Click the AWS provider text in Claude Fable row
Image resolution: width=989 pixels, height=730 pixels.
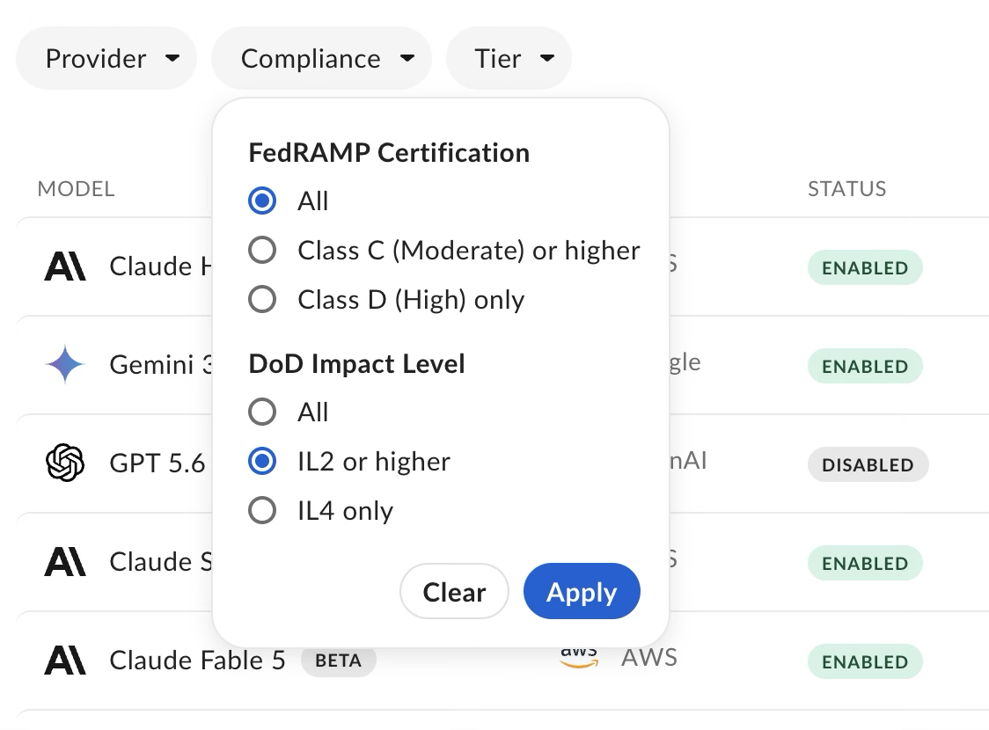[649, 658]
